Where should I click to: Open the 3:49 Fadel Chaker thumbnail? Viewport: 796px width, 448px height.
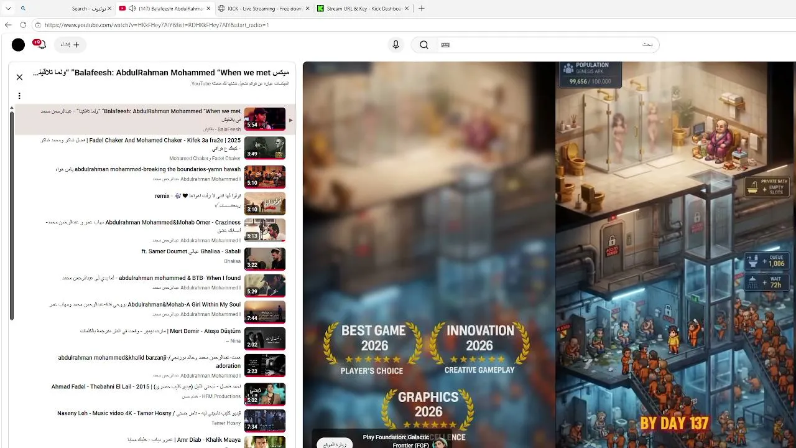[265, 148]
